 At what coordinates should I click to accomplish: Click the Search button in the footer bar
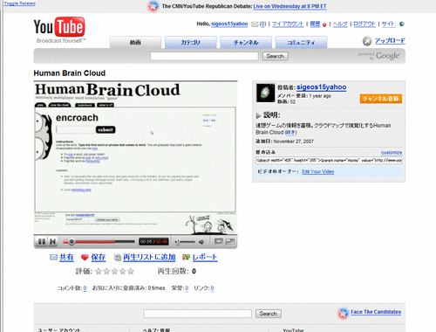269,314
